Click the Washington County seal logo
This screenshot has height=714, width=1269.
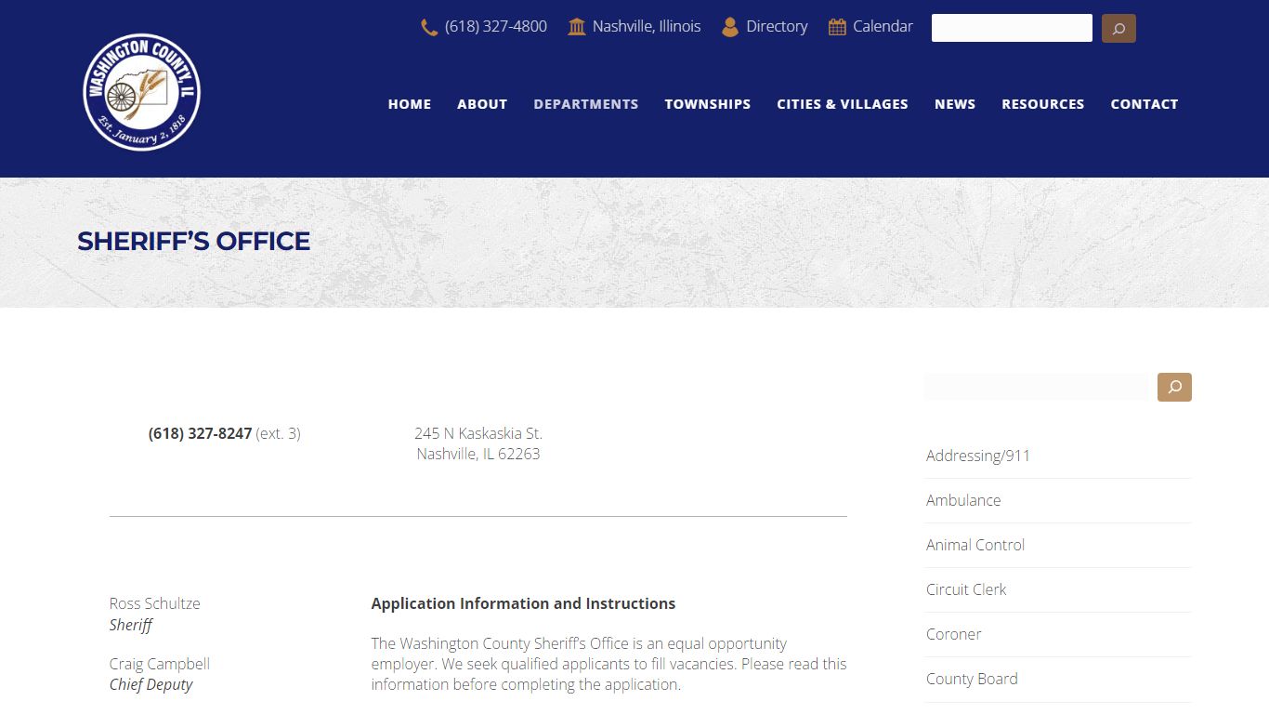coord(141,92)
